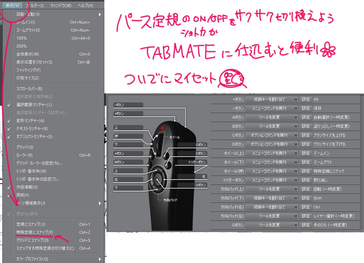Screen dimensions: 364x263
Task: Click the Qボタン label on TABMATE diagram
Action: pos(192,185)
